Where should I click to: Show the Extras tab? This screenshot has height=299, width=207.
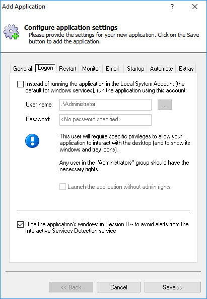click(x=186, y=69)
